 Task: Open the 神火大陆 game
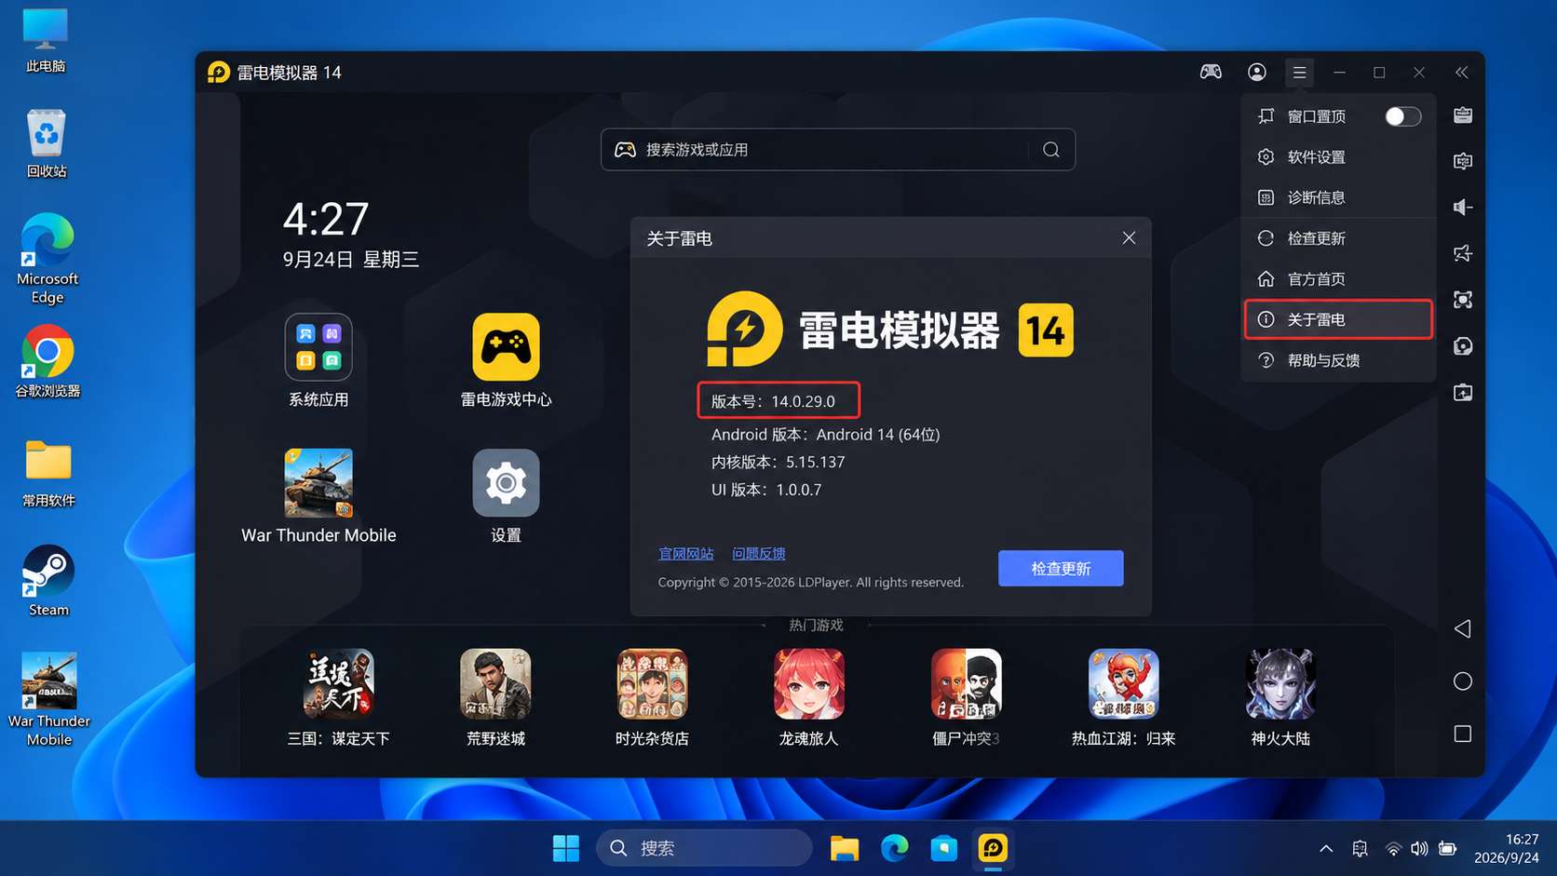tap(1280, 698)
